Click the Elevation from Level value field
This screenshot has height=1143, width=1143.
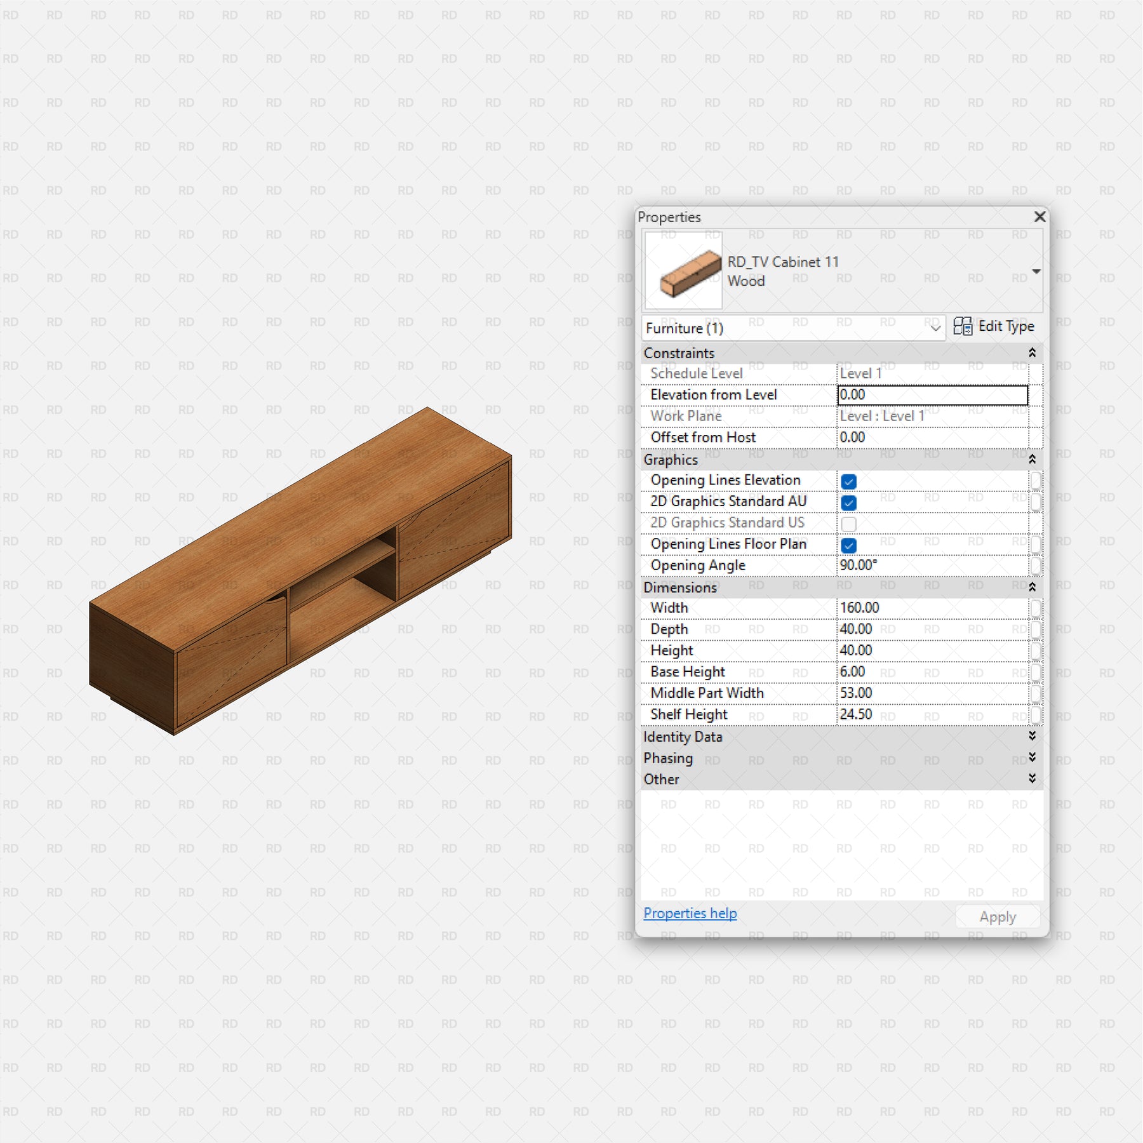[932, 395]
